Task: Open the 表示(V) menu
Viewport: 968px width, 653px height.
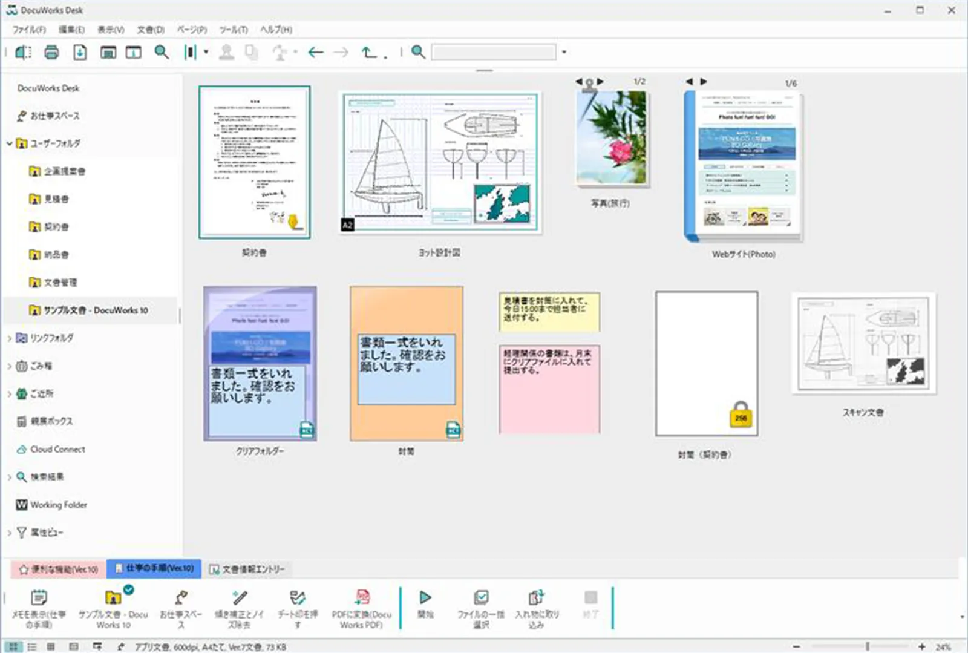Action: (111, 30)
